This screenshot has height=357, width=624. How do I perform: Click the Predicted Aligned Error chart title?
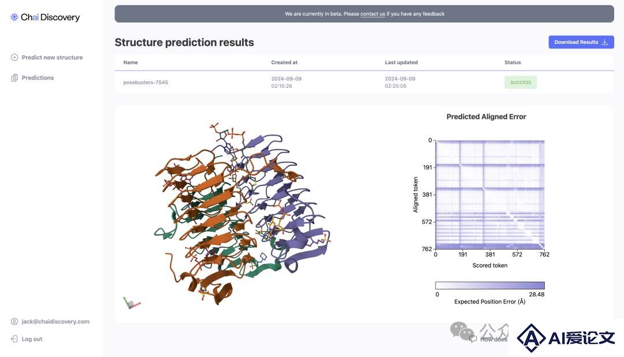click(x=486, y=117)
